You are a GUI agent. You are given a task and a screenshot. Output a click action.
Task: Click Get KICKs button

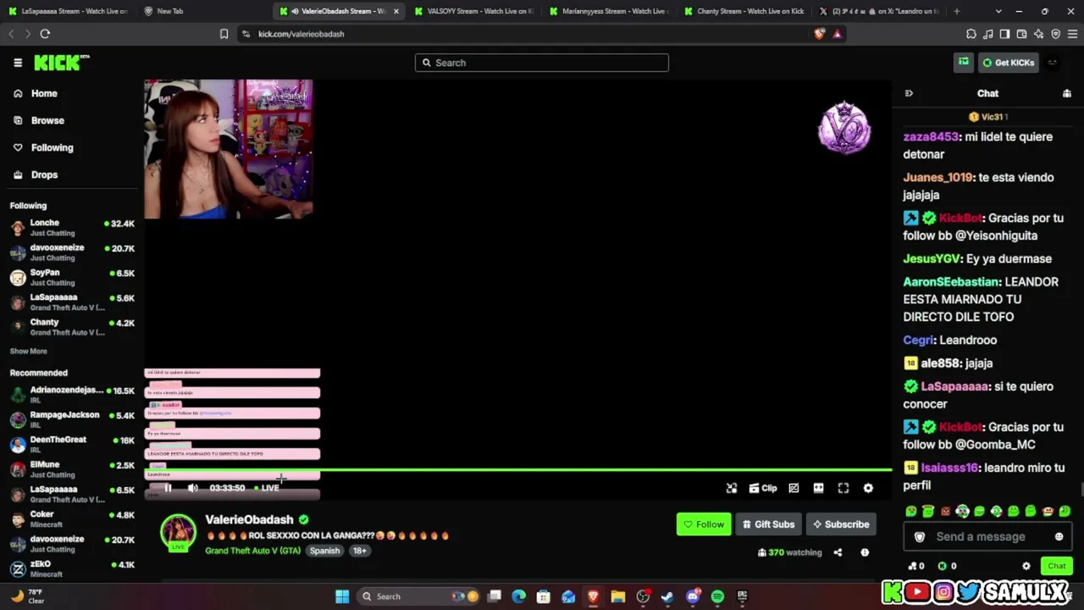(1008, 63)
